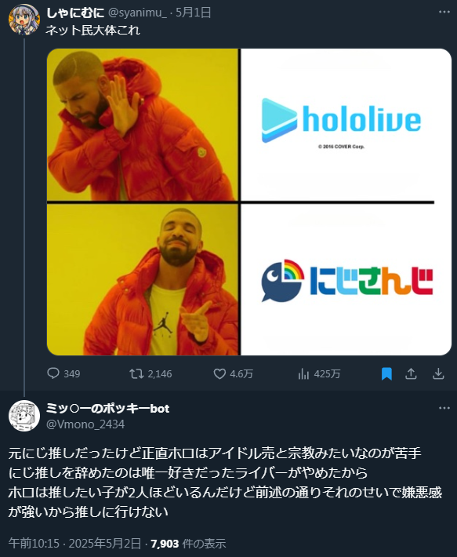Toggle the blue bookmark icon

click(386, 373)
